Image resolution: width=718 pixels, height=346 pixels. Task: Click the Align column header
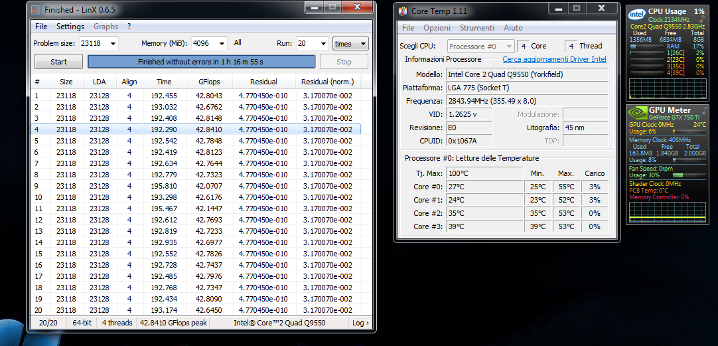129,82
